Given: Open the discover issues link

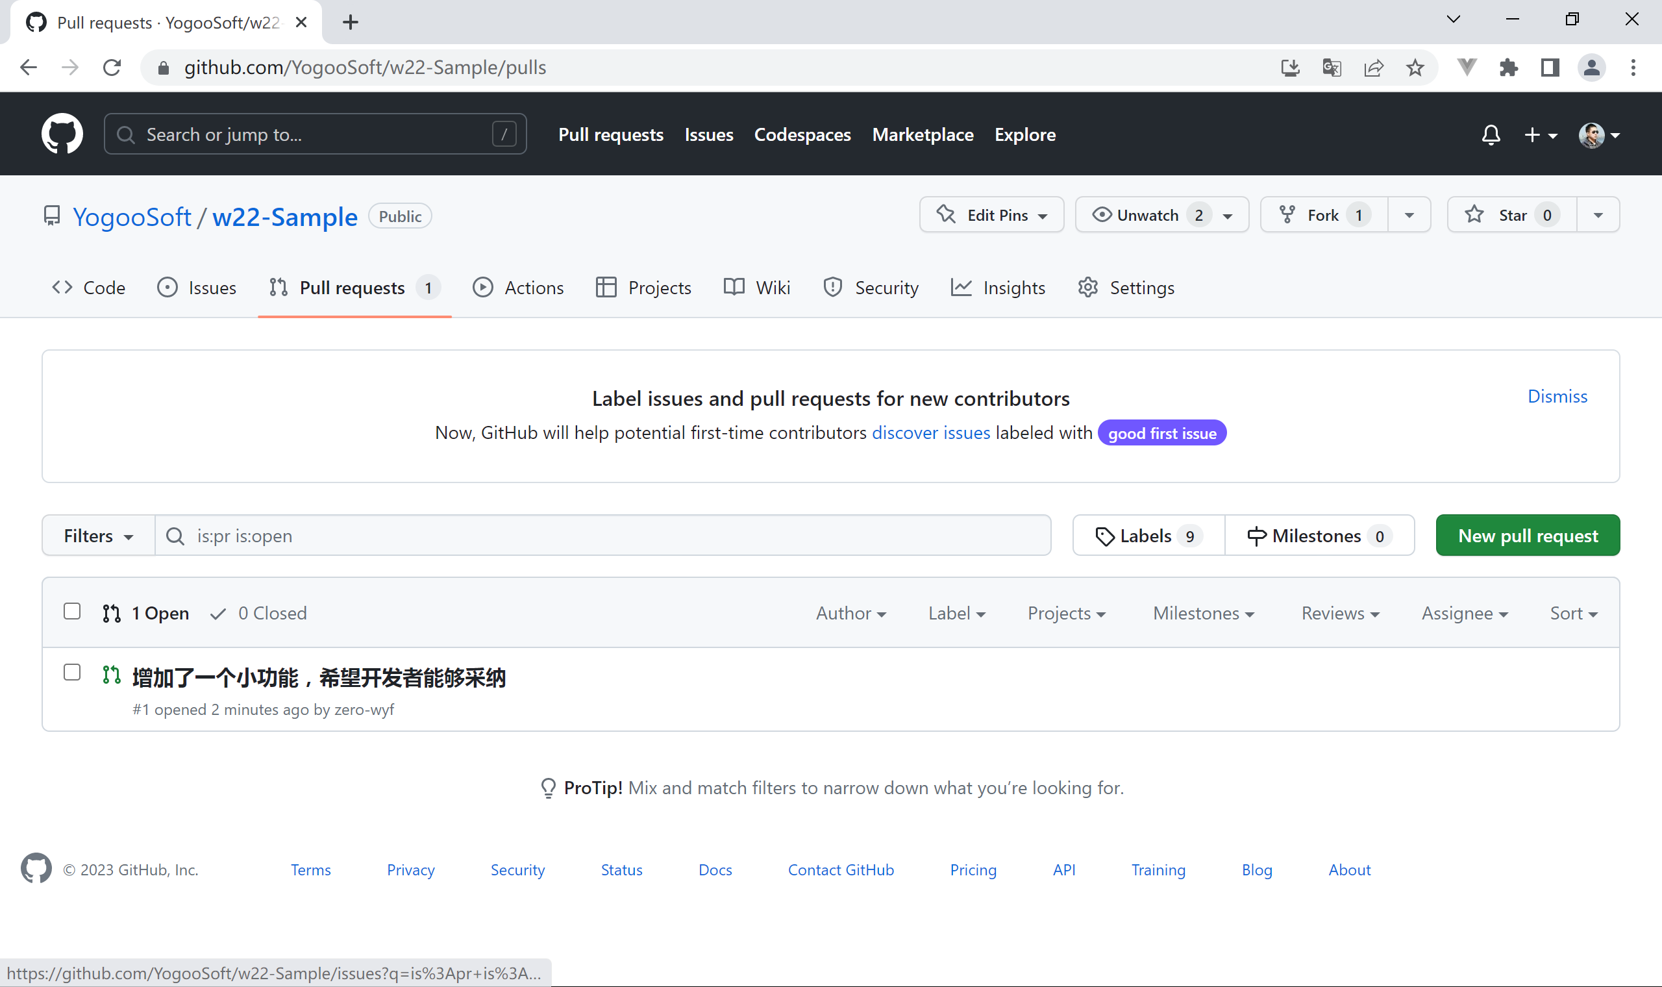Looking at the screenshot, I should [x=931, y=432].
